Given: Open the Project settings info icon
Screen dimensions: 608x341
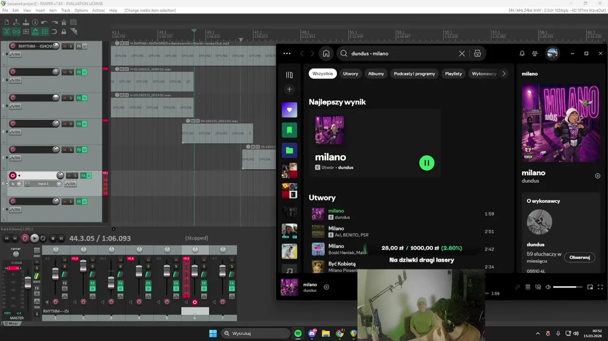Looking at the screenshot, I should click(x=35, y=22).
